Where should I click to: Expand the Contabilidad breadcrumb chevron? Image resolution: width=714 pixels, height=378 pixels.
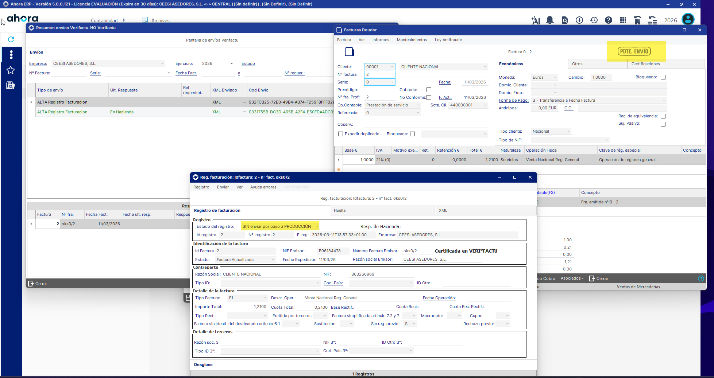tap(124, 20)
